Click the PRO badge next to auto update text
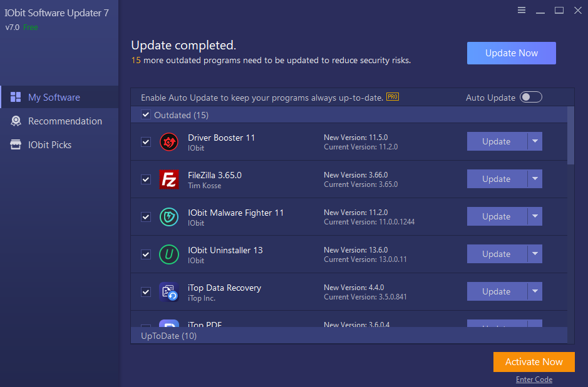Viewport: 588px width, 387px height. (x=392, y=97)
